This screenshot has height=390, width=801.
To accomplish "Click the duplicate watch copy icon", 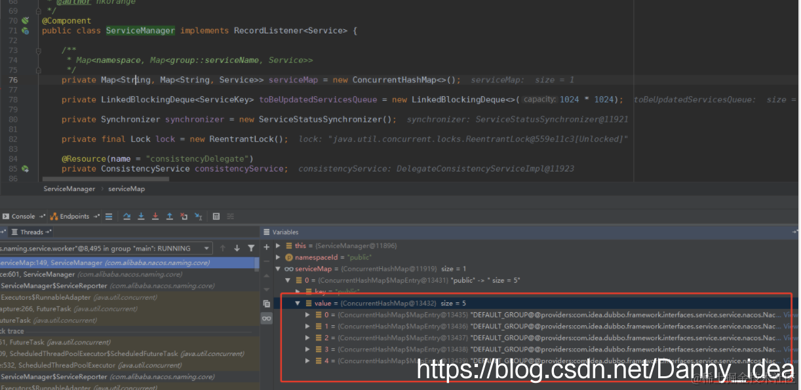I will 266,304.
